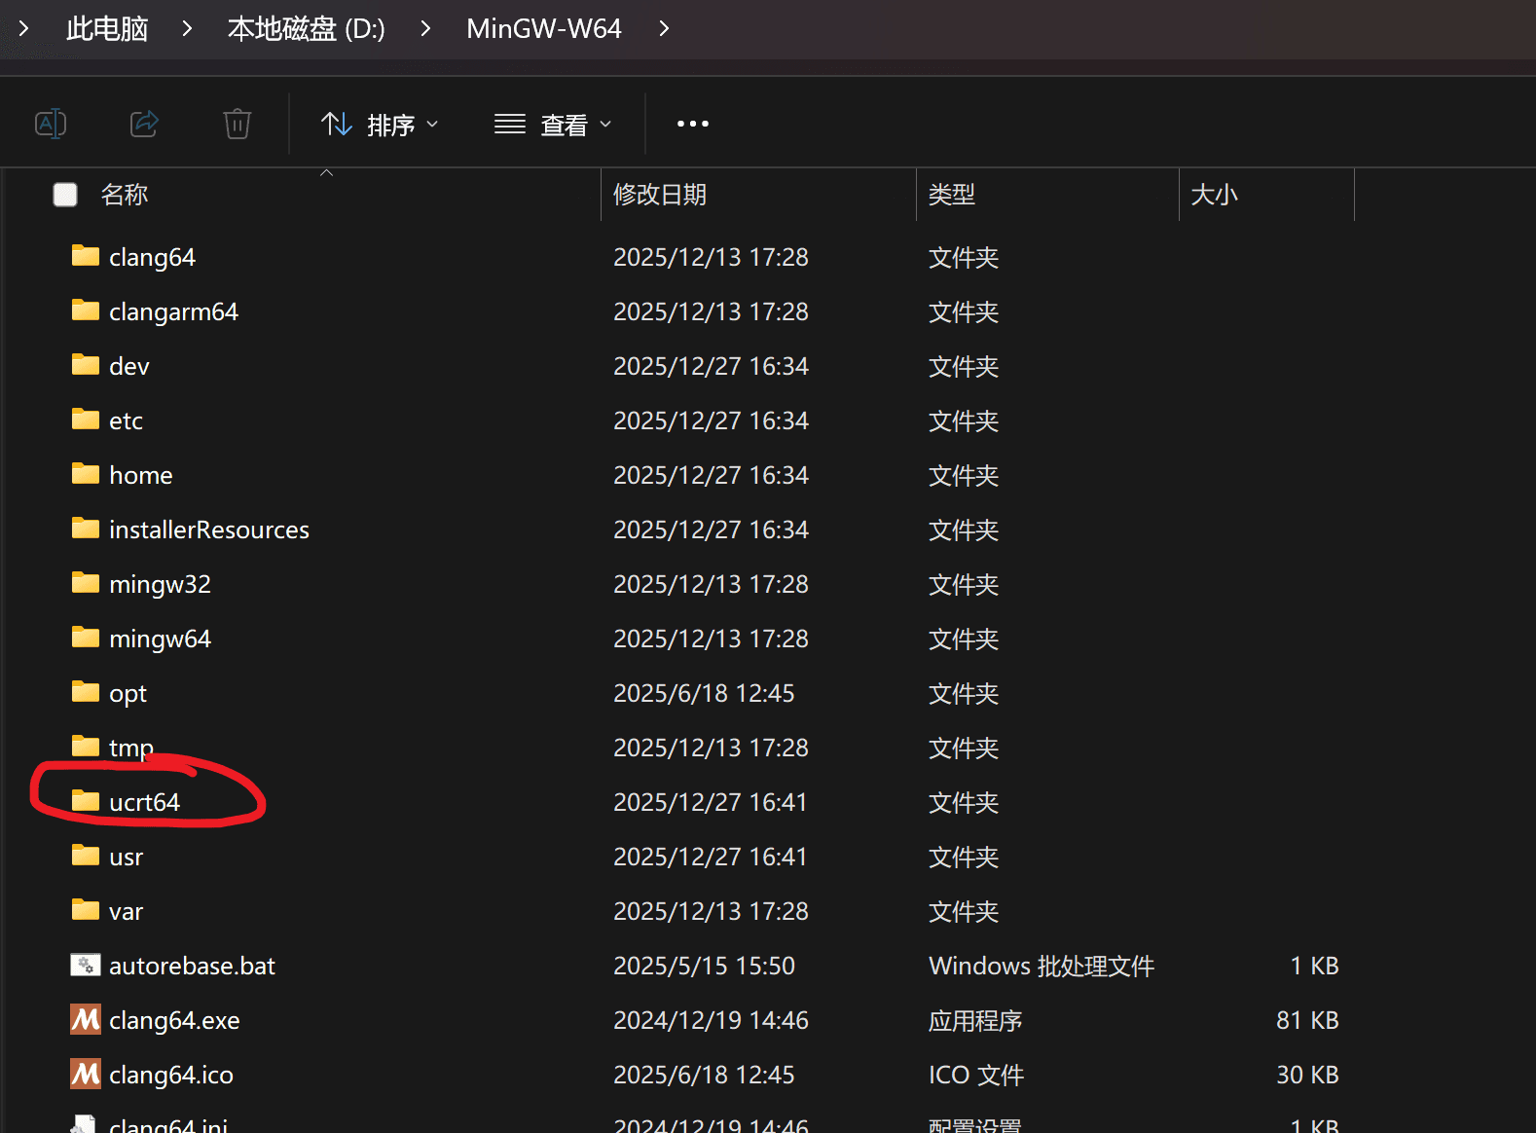This screenshot has height=1133, width=1536.
Task: Navigate to 此电脑 in the breadcrumb
Action: (107, 29)
